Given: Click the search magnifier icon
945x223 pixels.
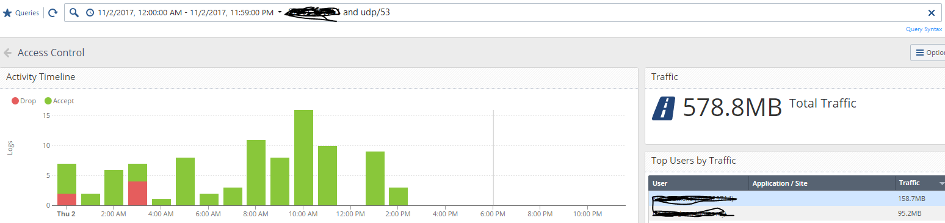Looking at the screenshot, I should click(x=74, y=13).
